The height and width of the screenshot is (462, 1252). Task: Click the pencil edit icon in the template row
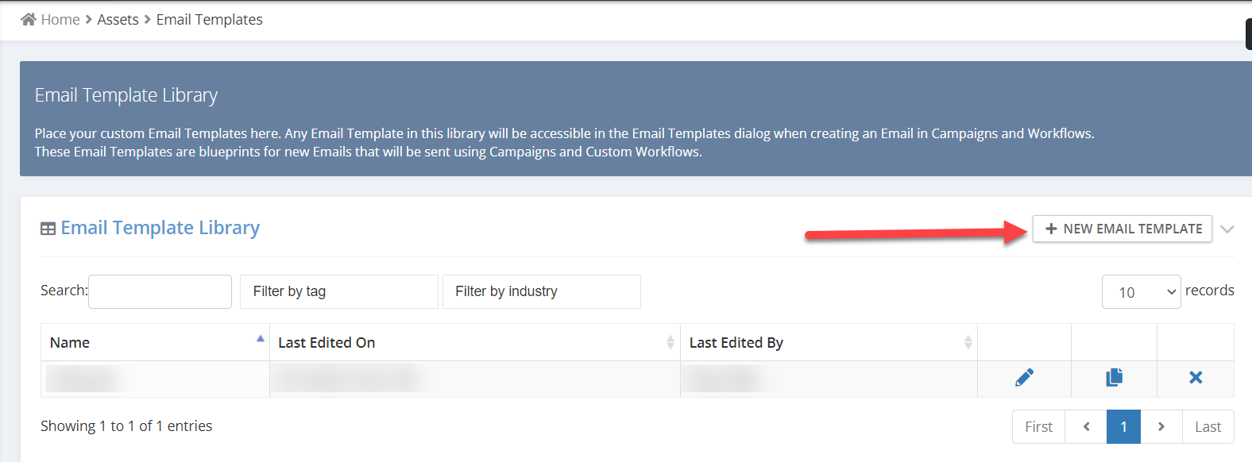pyautogui.click(x=1024, y=378)
